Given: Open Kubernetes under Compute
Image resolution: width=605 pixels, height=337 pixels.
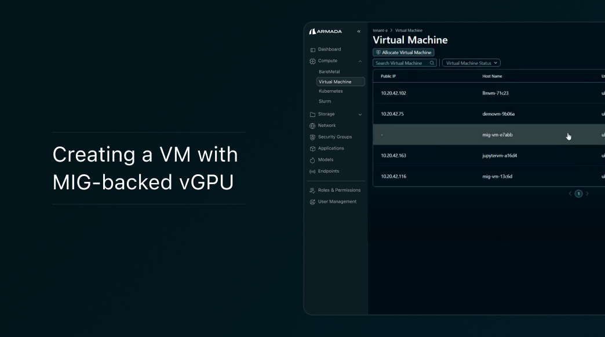Looking at the screenshot, I should click(x=331, y=91).
